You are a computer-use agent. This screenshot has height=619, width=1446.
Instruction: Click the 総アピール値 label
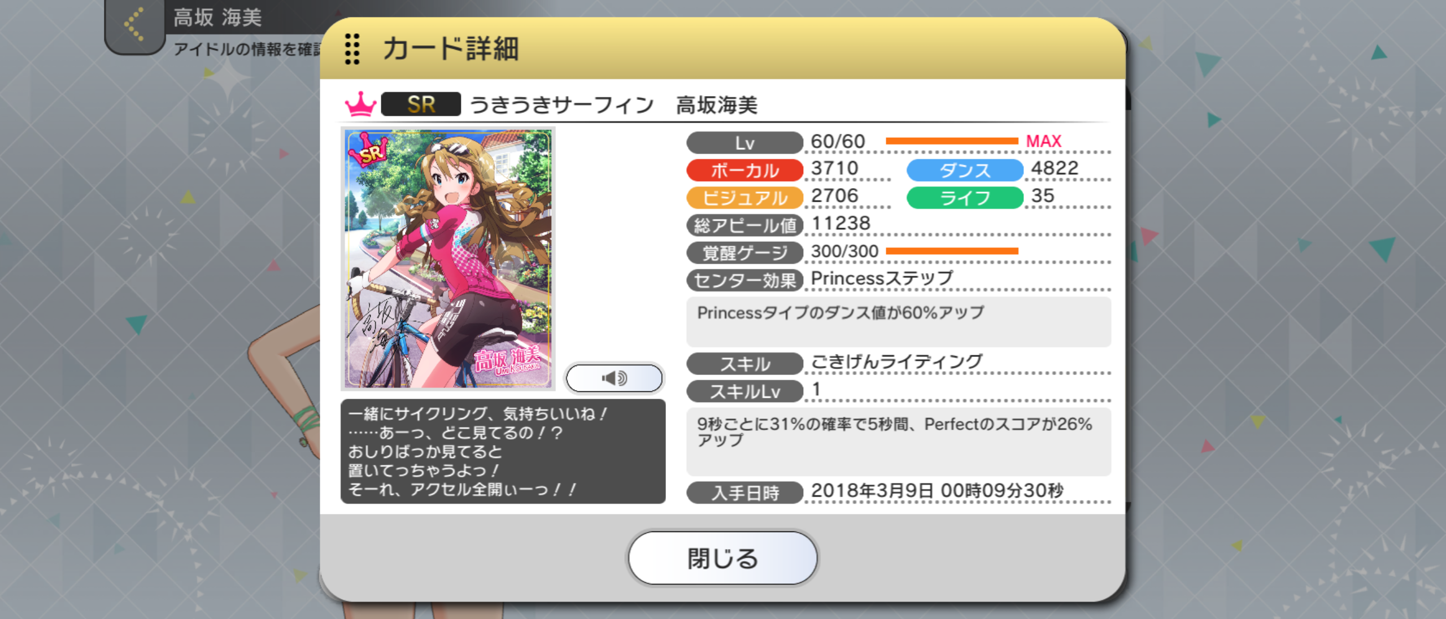744,225
